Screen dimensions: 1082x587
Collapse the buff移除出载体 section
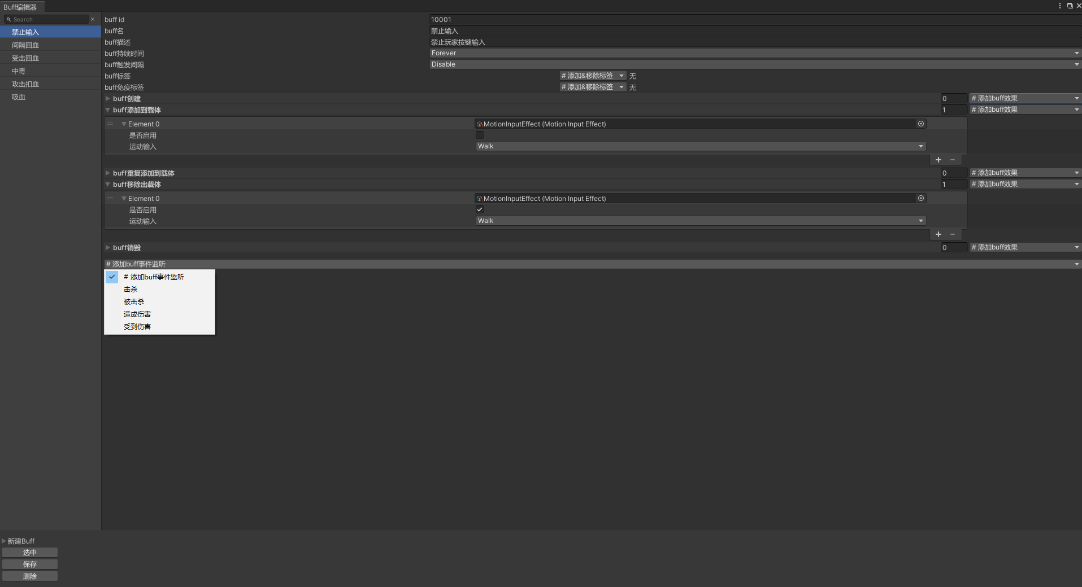(x=107, y=184)
